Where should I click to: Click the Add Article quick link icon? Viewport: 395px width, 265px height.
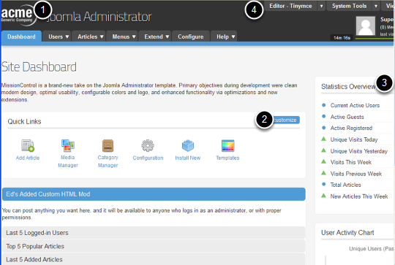click(28, 145)
